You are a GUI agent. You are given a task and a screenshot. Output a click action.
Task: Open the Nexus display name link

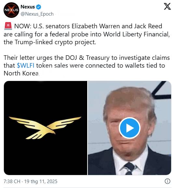(x=28, y=7)
